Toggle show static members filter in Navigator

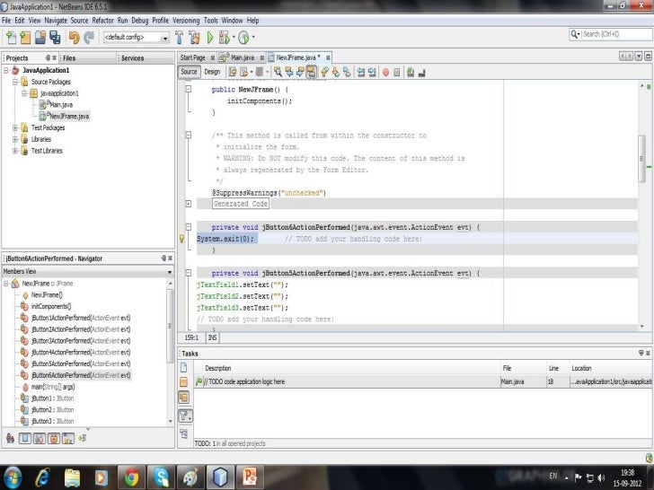[40, 438]
